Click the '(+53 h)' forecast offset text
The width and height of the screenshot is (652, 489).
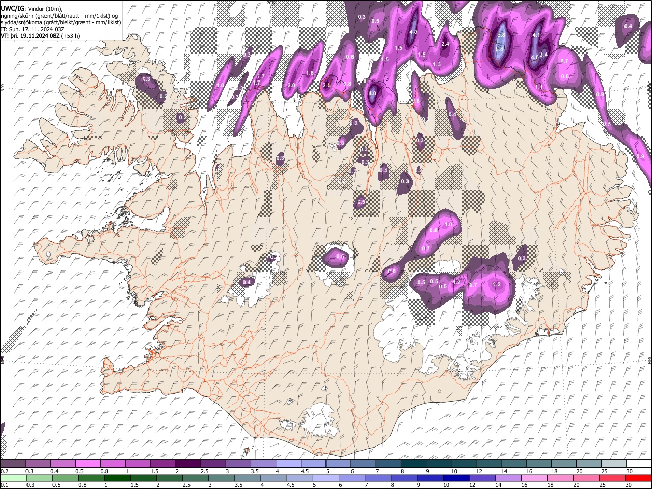[70, 35]
